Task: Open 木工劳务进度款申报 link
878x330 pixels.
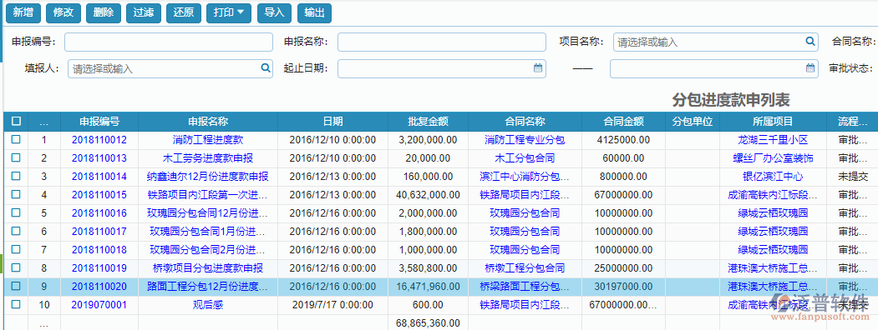Action: (x=208, y=158)
